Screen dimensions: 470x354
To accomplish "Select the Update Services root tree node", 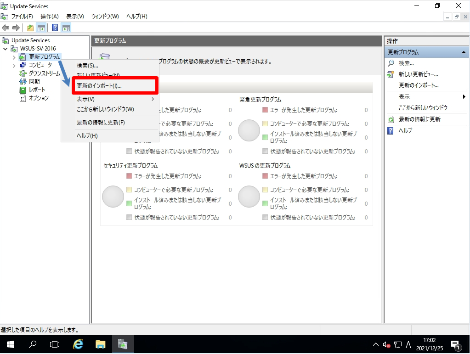I will click(30, 40).
